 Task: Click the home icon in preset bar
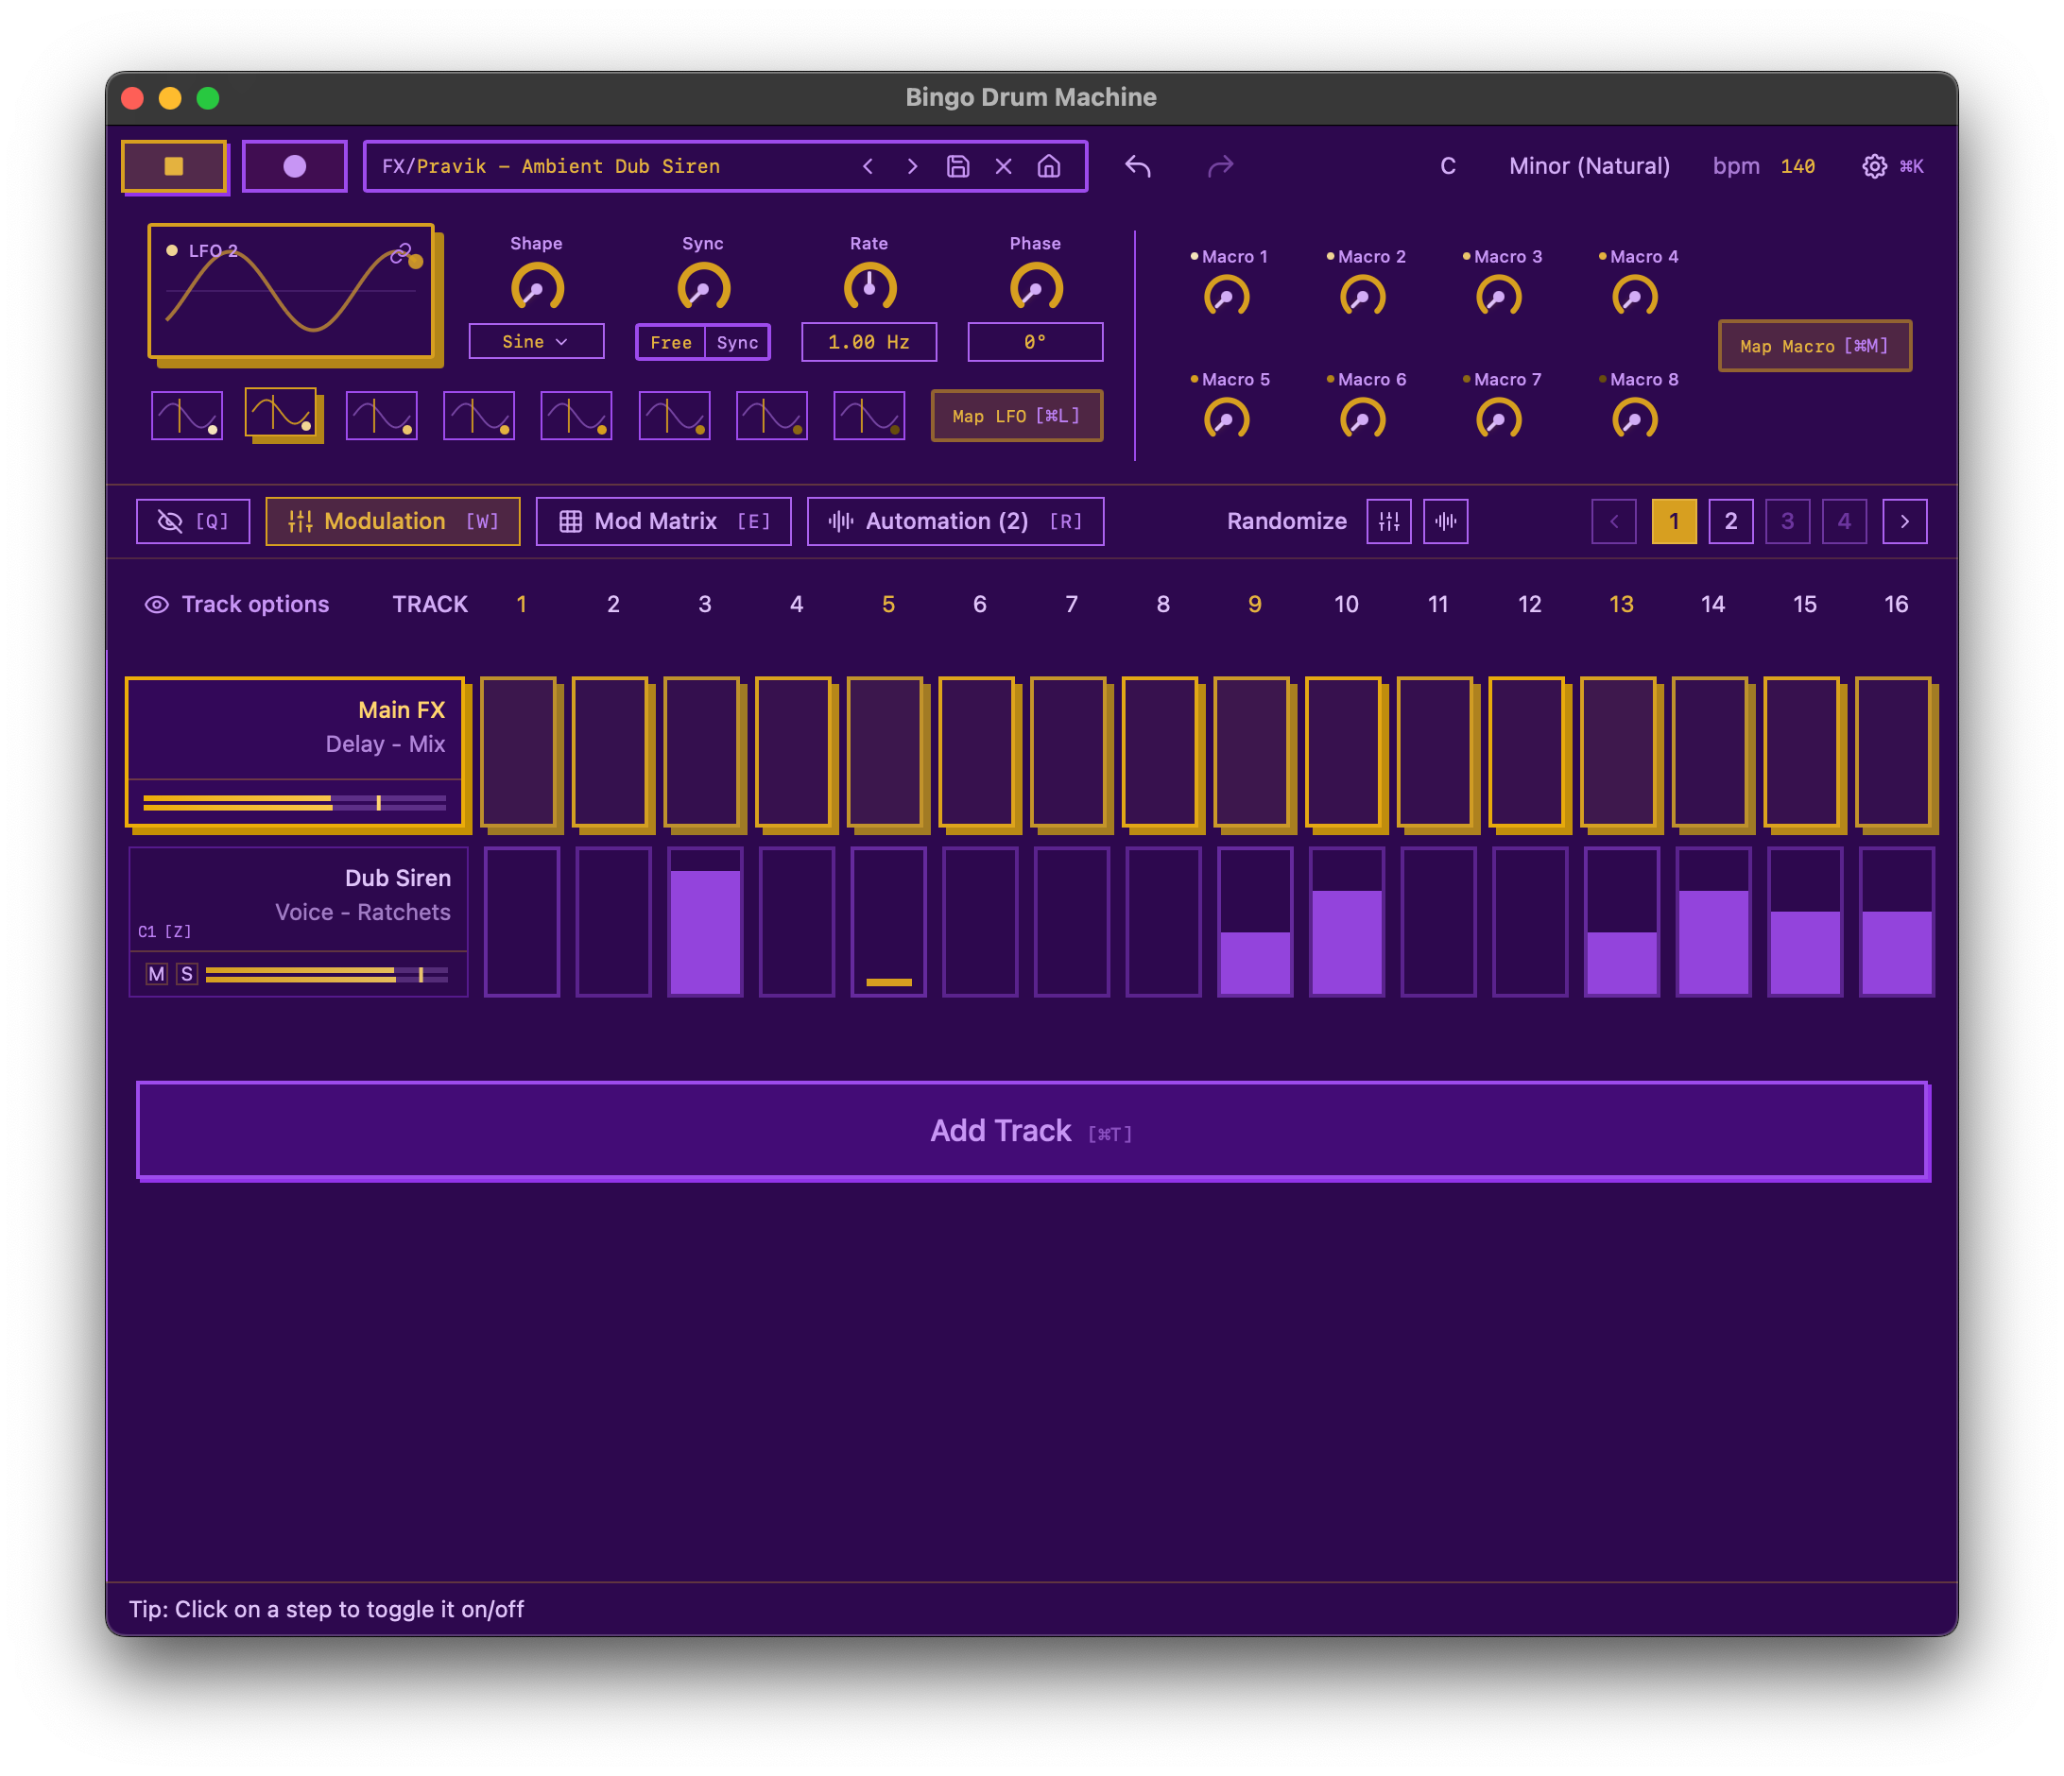point(1048,166)
